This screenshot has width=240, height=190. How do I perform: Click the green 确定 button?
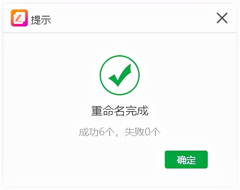[186, 160]
